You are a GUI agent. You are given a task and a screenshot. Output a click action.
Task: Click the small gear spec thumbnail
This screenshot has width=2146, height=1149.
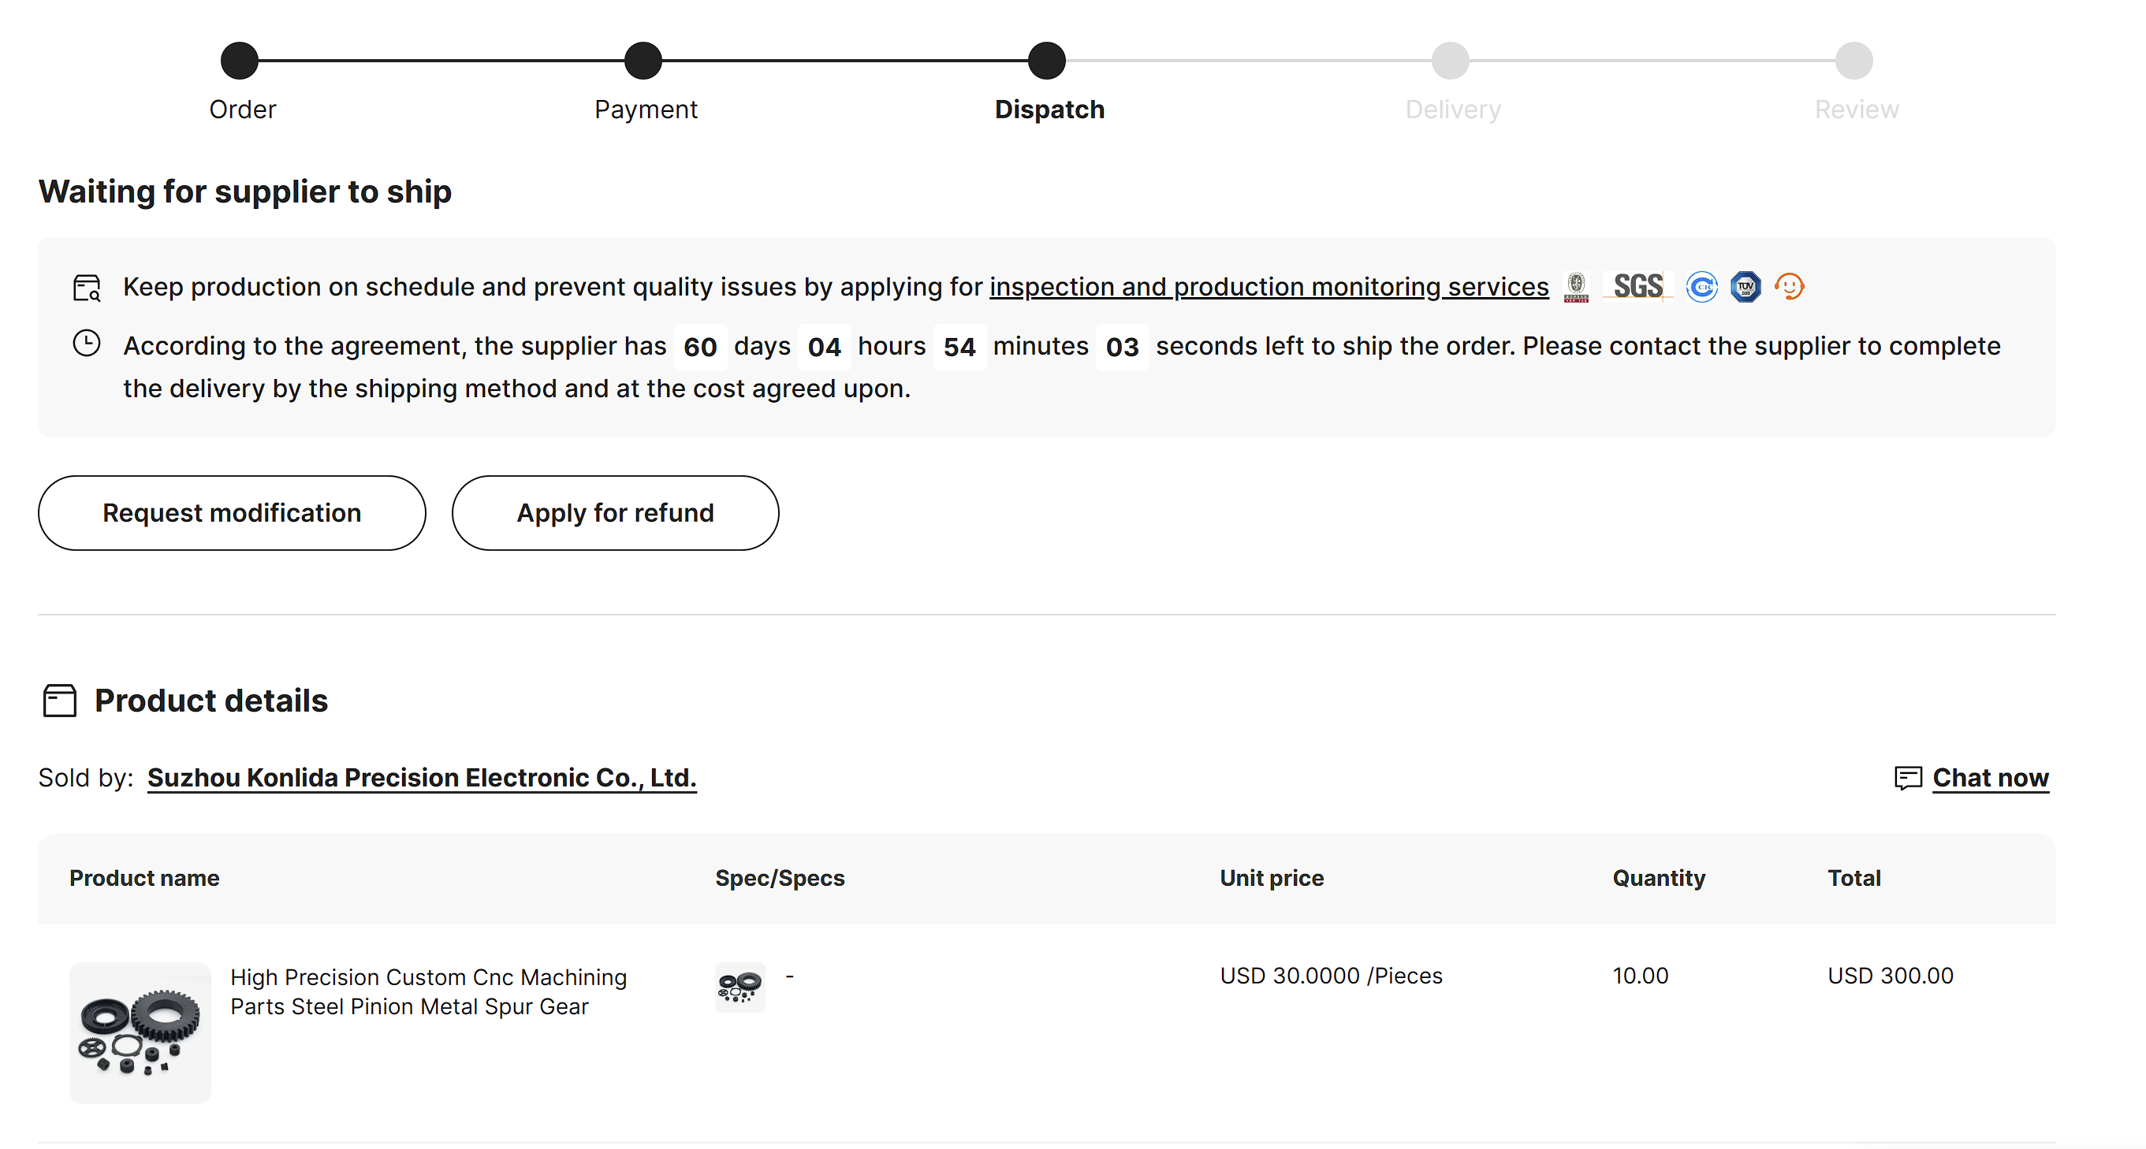pyautogui.click(x=739, y=986)
